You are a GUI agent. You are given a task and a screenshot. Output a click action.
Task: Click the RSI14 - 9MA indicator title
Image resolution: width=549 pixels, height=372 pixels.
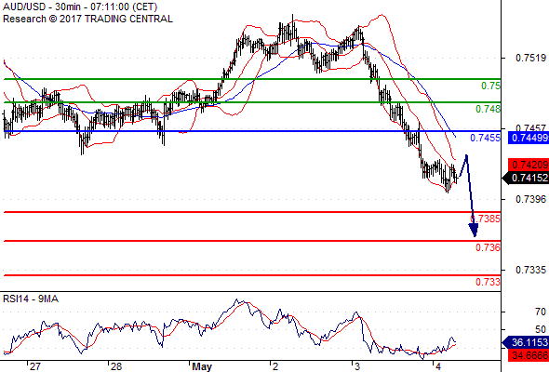(x=31, y=299)
